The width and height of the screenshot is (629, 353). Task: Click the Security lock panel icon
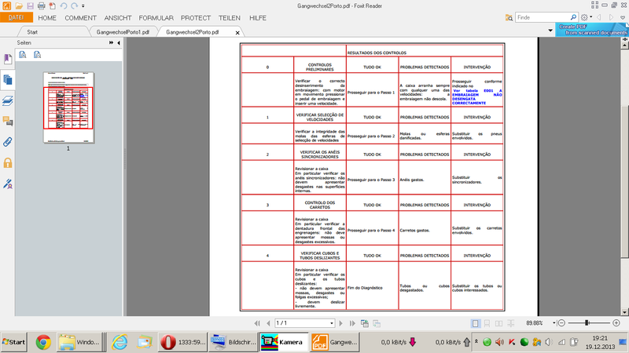[x=8, y=163]
